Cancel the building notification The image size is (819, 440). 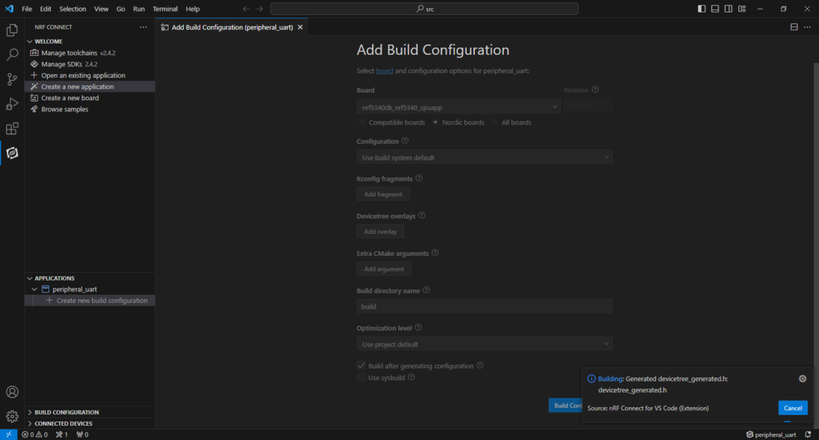point(792,408)
